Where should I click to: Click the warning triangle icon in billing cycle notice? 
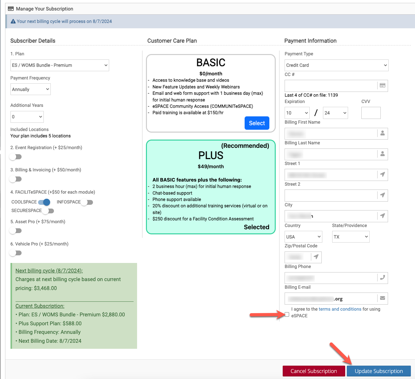click(13, 21)
